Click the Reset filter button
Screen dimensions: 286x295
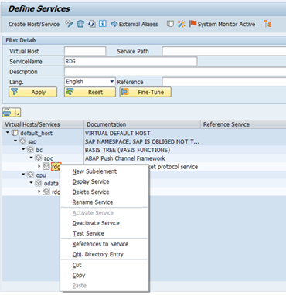90,92
